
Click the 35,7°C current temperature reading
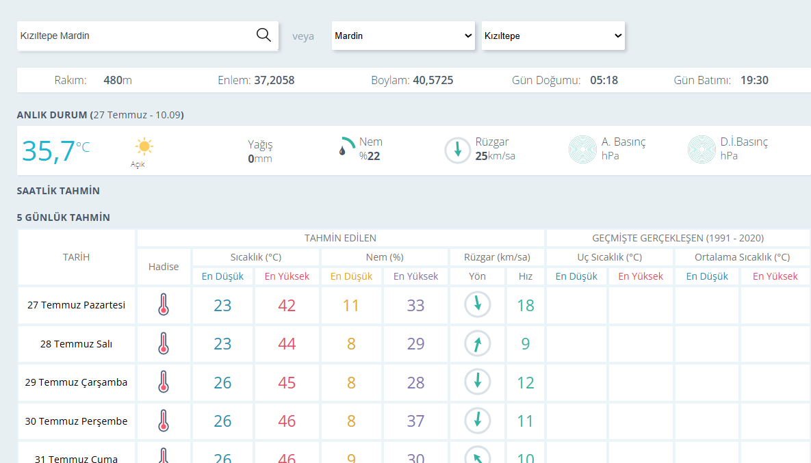56,151
